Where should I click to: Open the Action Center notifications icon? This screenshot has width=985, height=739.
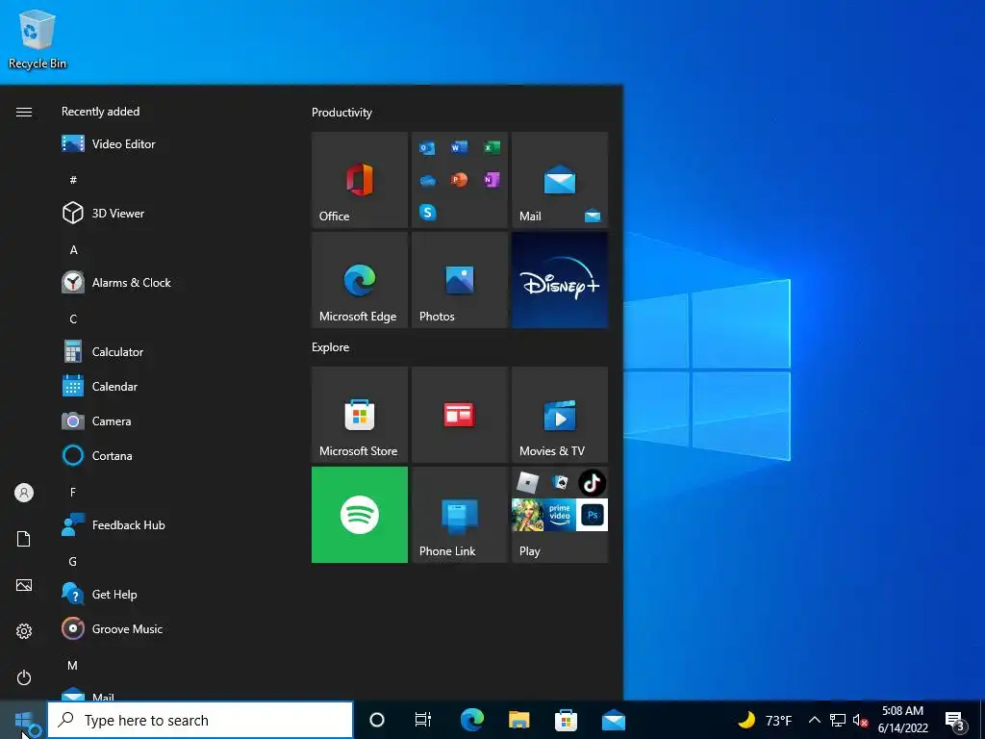point(955,720)
